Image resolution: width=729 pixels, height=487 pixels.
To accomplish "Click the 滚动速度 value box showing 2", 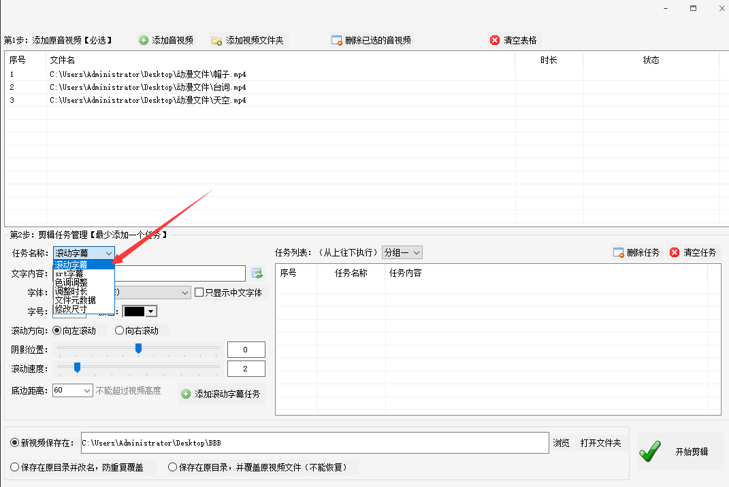I will [x=246, y=369].
